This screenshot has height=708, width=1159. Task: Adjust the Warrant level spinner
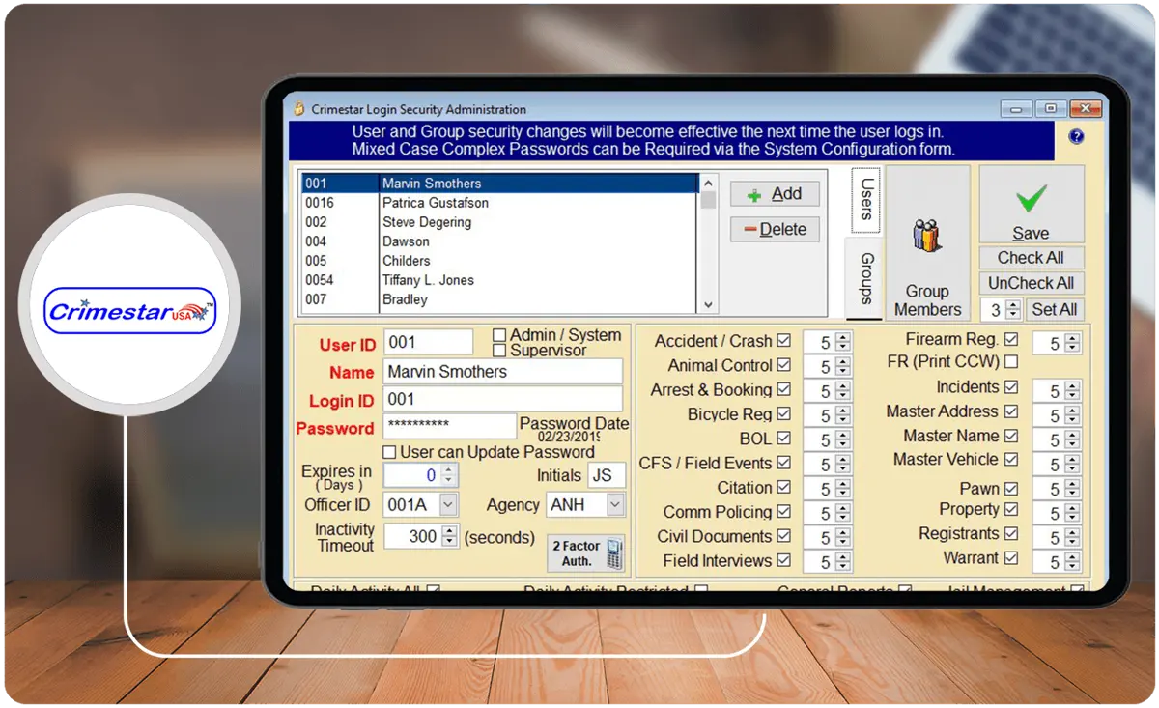[1072, 561]
